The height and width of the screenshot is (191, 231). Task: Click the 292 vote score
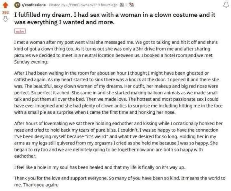(x=5, y=12)
